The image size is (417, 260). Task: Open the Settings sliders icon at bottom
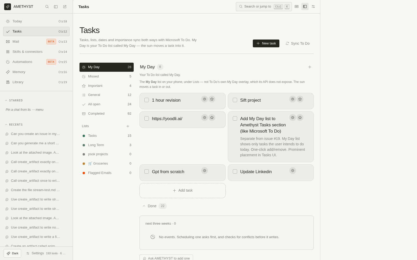click(28, 253)
